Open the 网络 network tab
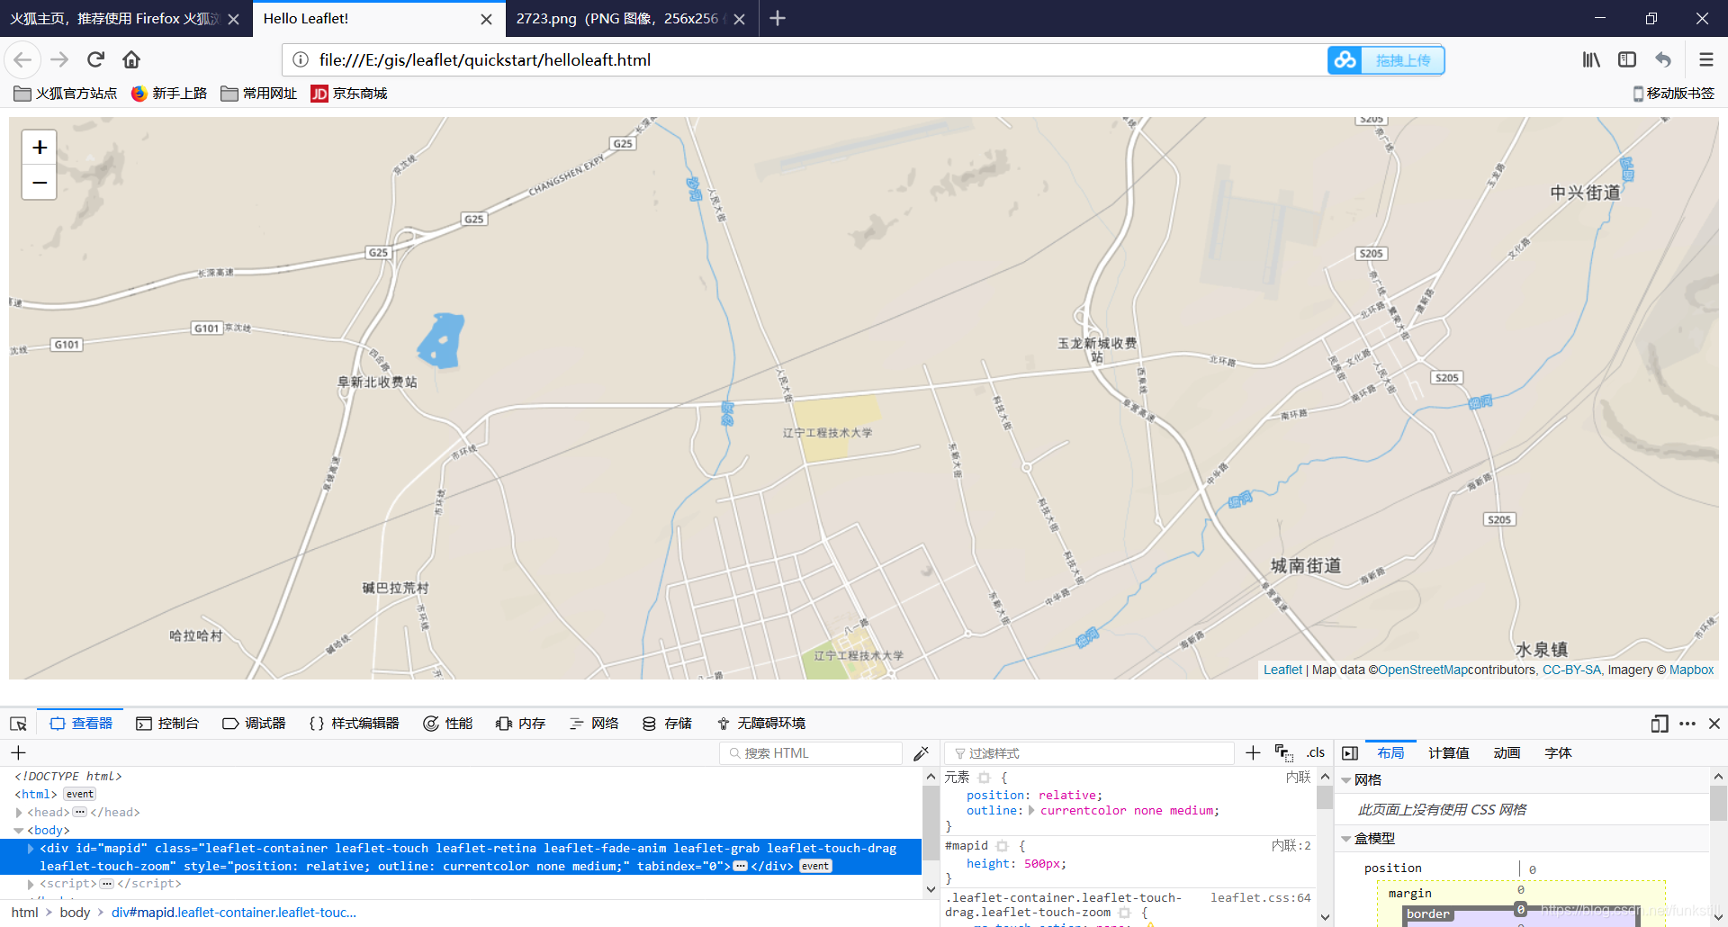1728x927 pixels. coord(594,724)
